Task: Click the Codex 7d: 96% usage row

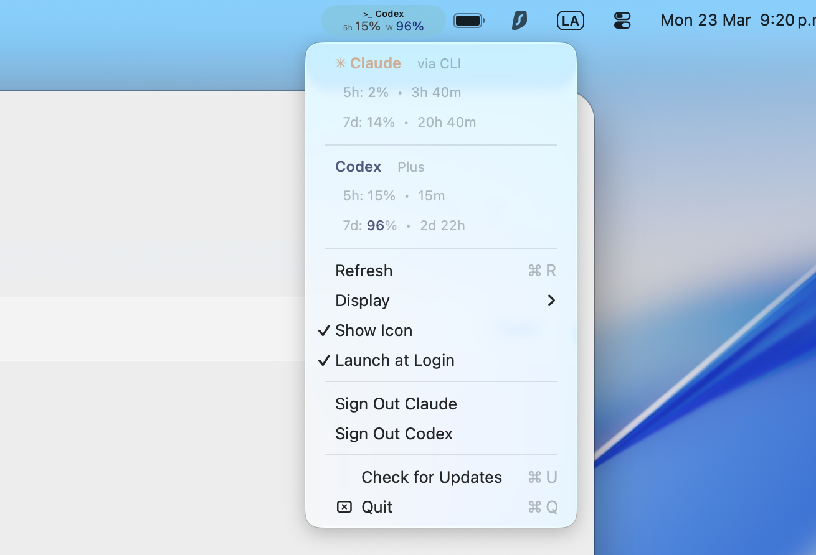Action: click(x=441, y=226)
